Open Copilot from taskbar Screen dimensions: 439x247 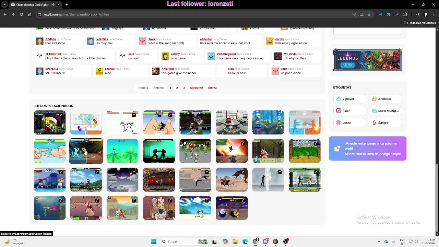click(225, 242)
